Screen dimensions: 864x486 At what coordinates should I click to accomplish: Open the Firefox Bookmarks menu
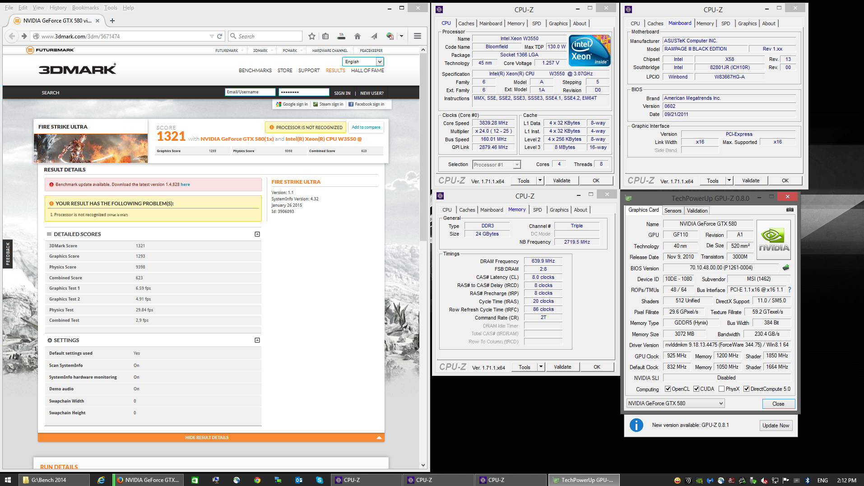coord(85,8)
